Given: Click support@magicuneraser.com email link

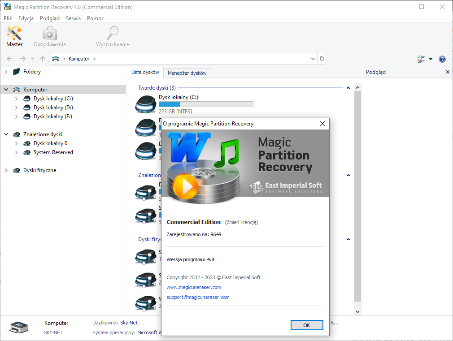Looking at the screenshot, I should pyautogui.click(x=198, y=297).
